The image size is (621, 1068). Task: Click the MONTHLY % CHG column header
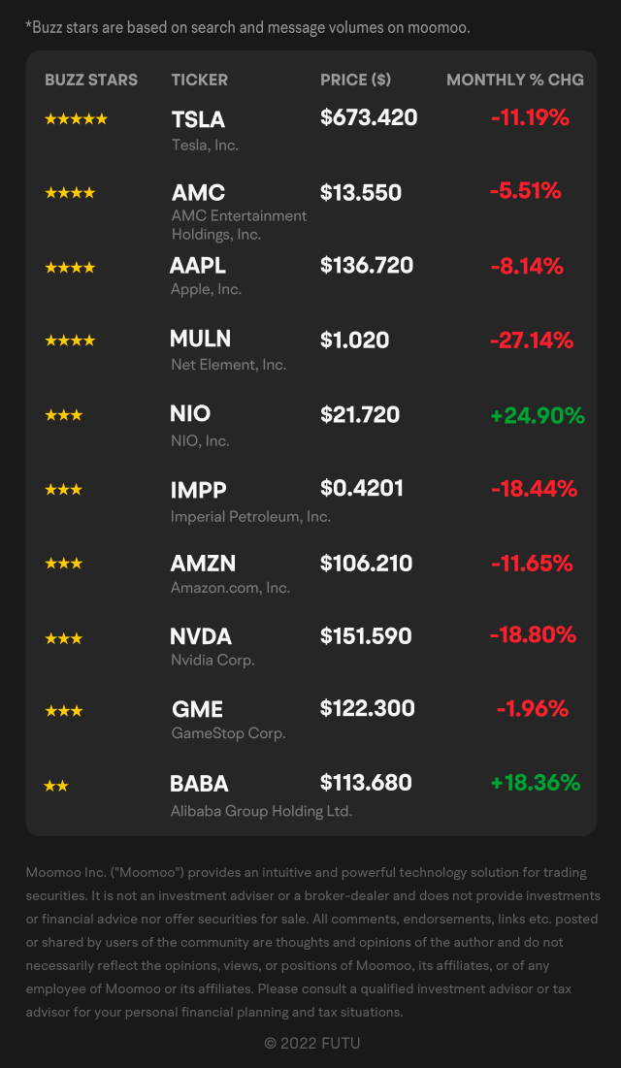[515, 80]
